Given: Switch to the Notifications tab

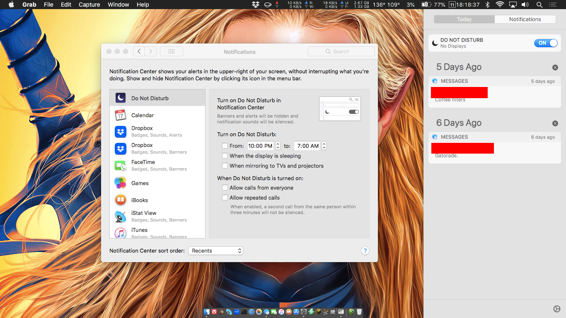Looking at the screenshot, I should (x=525, y=19).
